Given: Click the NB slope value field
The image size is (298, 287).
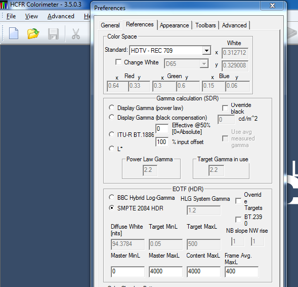Looking at the screenshot, I should [x=238, y=242].
